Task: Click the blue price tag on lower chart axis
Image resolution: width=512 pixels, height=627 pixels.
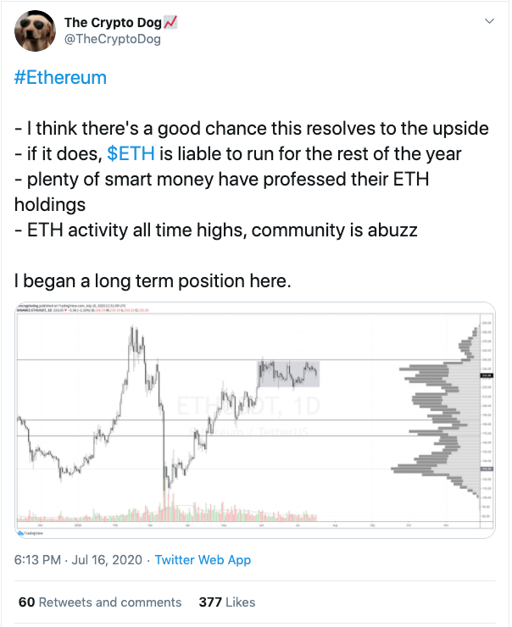Action: click(487, 469)
